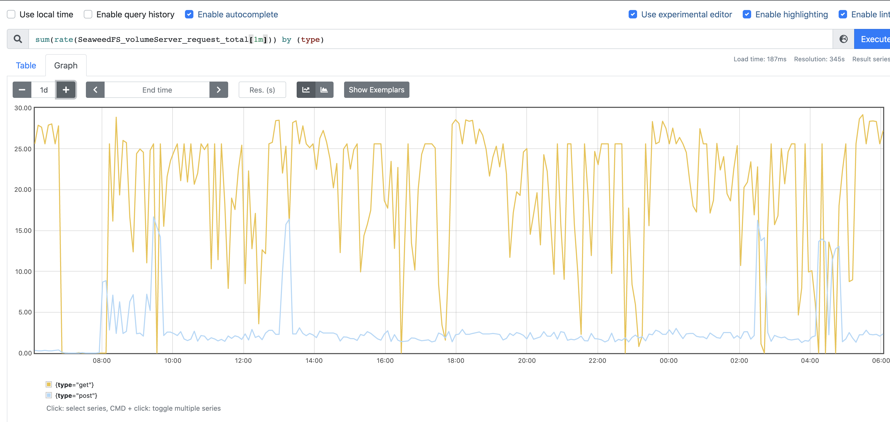
Task: Enable query history checkbox
Action: [88, 14]
